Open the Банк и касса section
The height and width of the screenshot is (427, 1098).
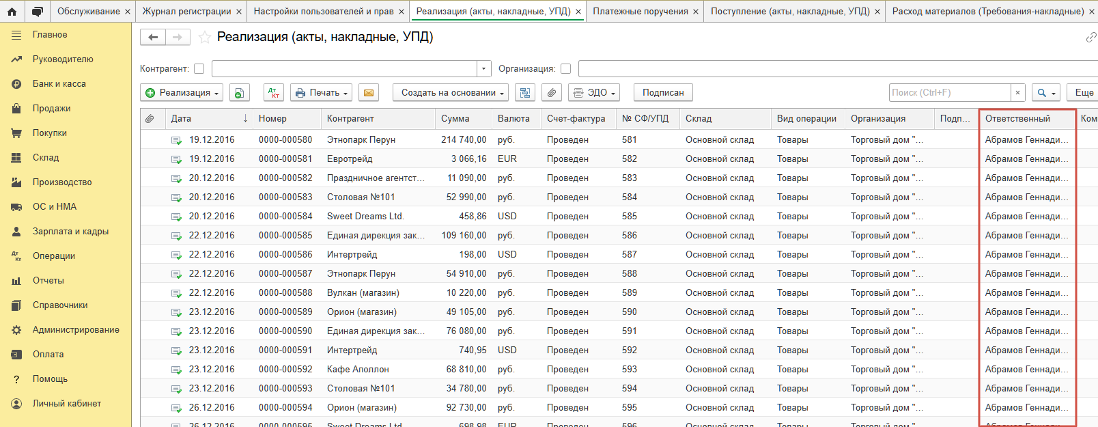coord(59,83)
